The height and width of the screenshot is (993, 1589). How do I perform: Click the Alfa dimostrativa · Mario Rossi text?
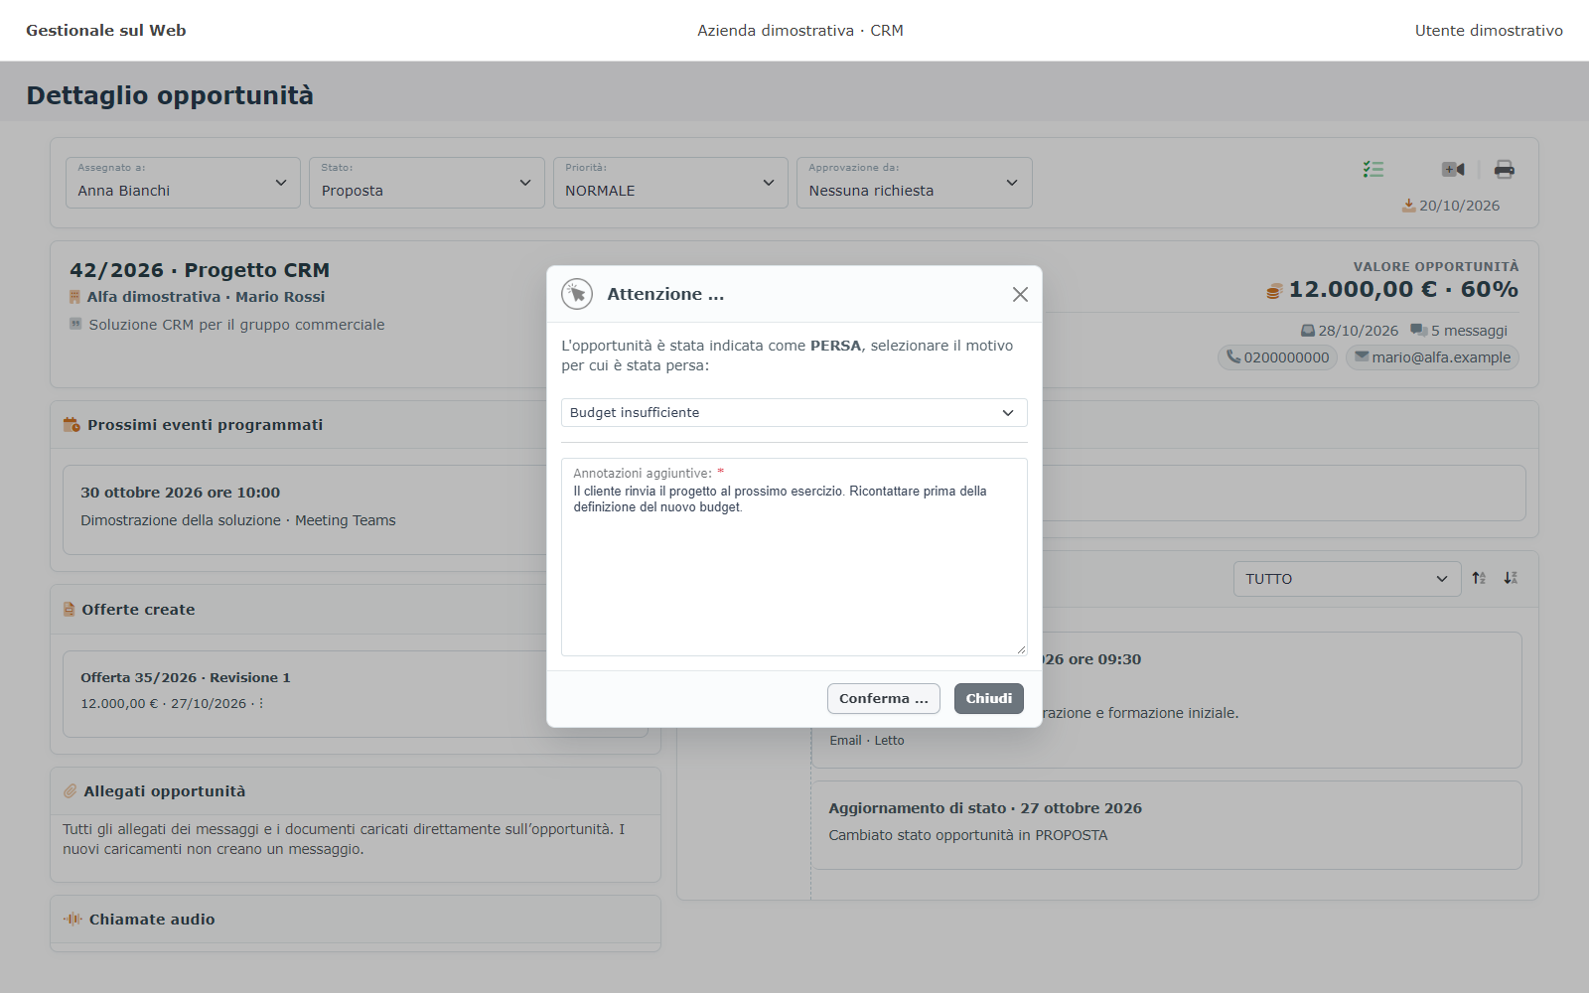(206, 297)
